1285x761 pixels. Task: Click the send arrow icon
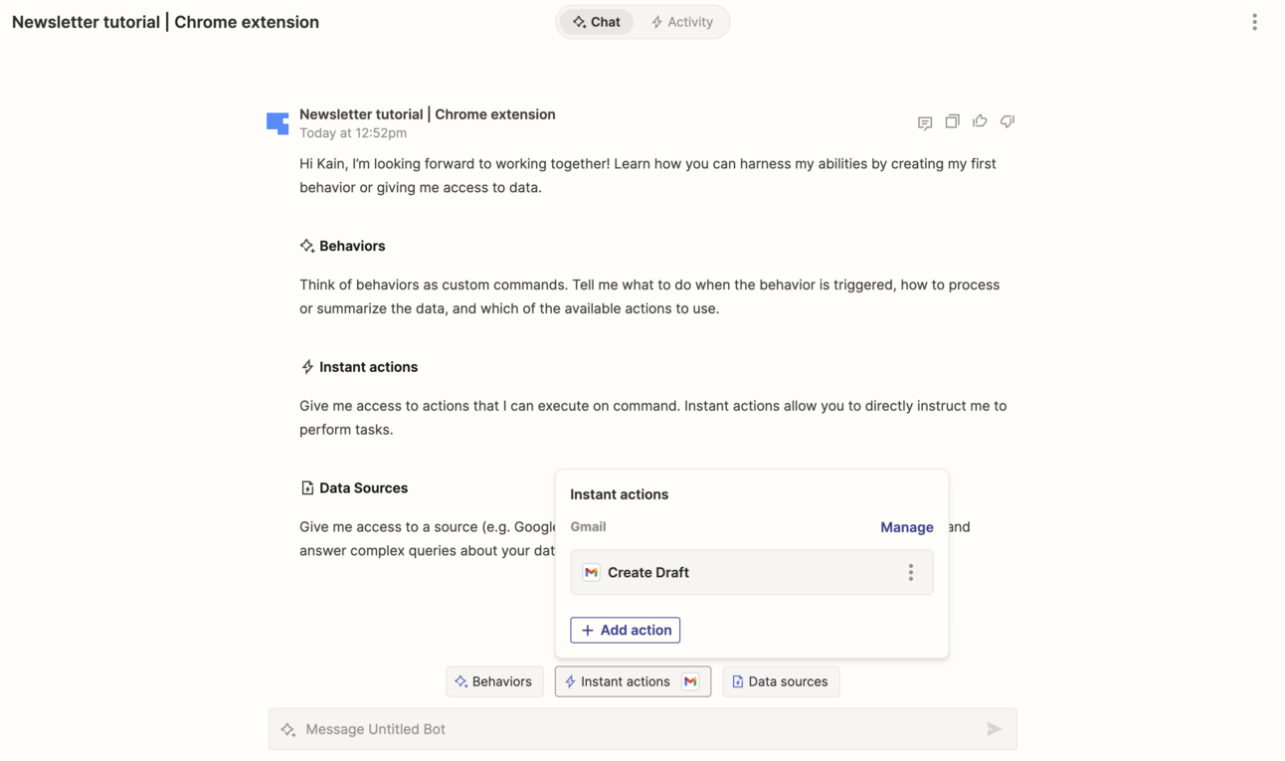[994, 729]
